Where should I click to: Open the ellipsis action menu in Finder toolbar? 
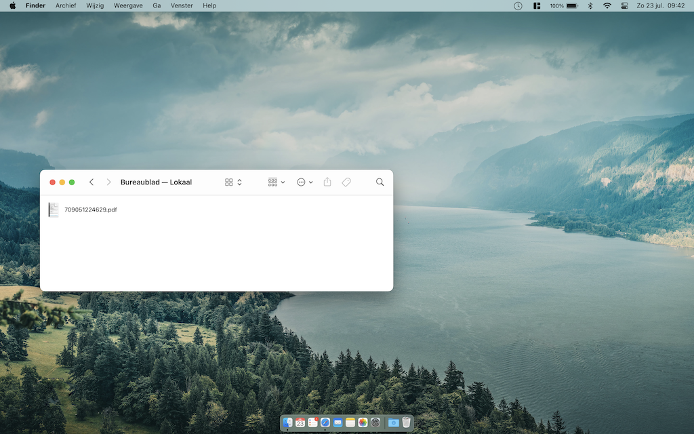(x=304, y=182)
